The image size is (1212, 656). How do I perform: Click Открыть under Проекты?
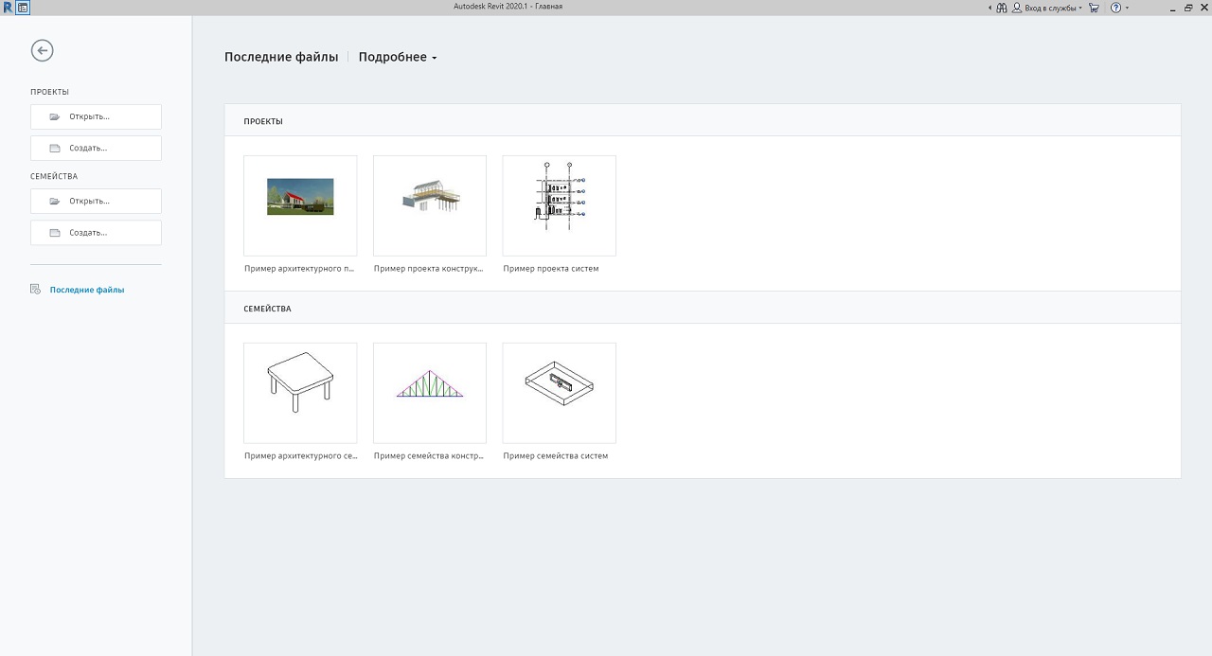coord(96,116)
